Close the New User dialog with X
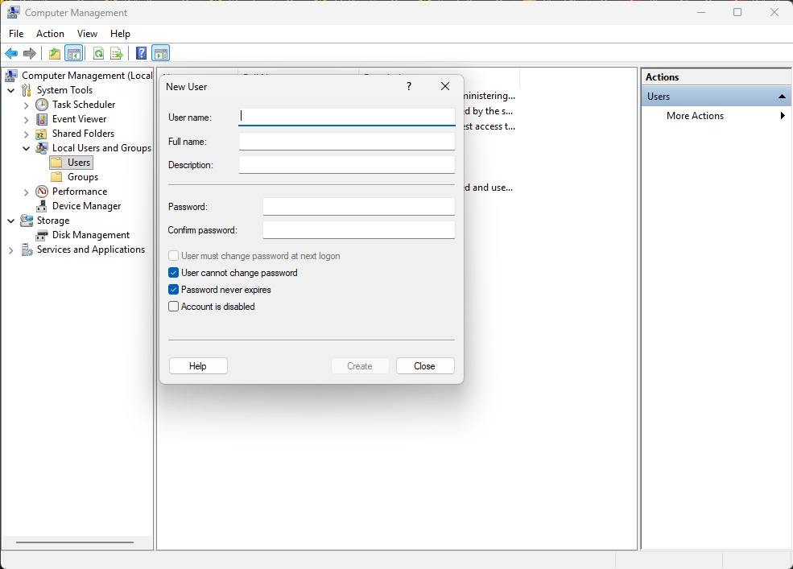 pos(445,86)
